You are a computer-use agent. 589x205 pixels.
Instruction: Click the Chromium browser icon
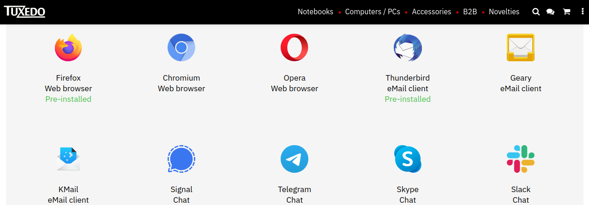point(181,47)
